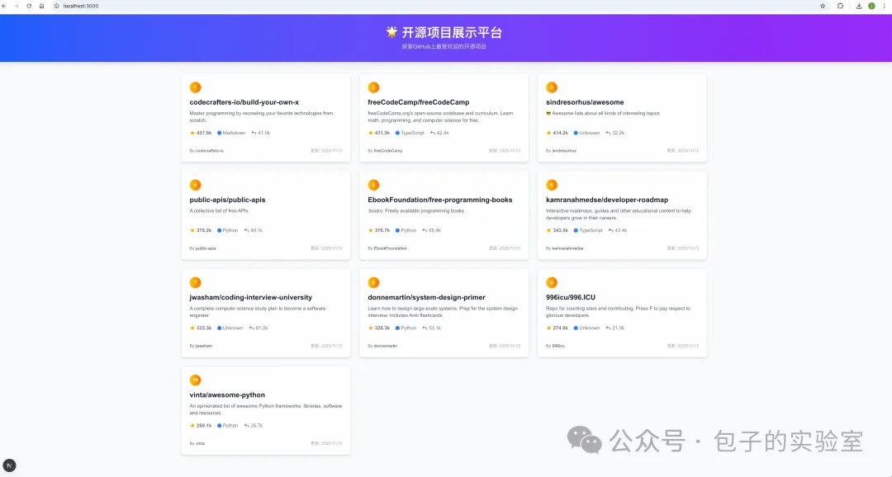Open the browser three-dot menu
892x477 pixels.
(885, 6)
